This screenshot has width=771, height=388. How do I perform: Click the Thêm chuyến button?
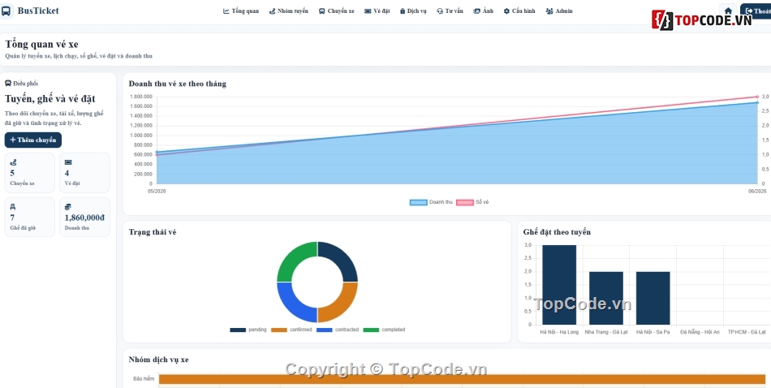(33, 140)
